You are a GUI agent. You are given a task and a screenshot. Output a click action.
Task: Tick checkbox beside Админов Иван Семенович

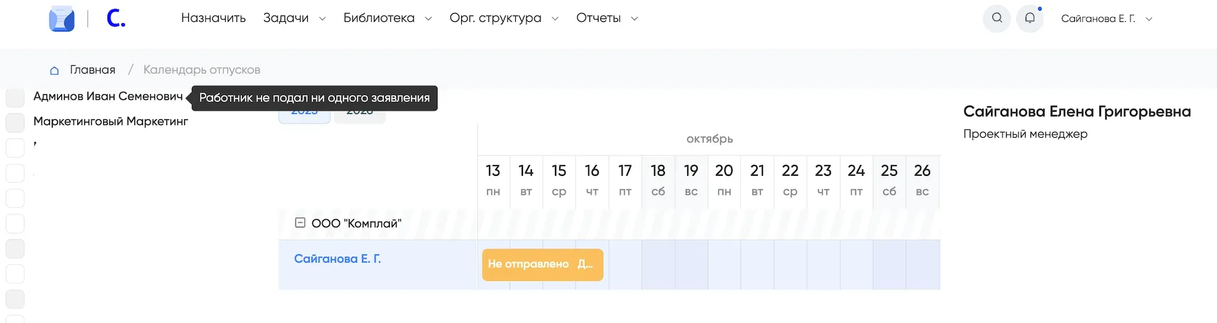tap(15, 97)
